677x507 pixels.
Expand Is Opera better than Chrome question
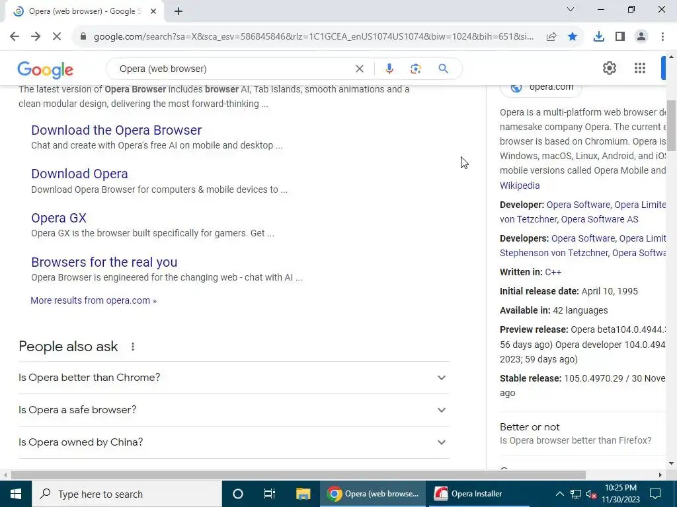point(234,378)
